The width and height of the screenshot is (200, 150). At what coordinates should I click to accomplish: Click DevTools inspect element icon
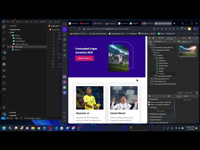tap(150, 38)
